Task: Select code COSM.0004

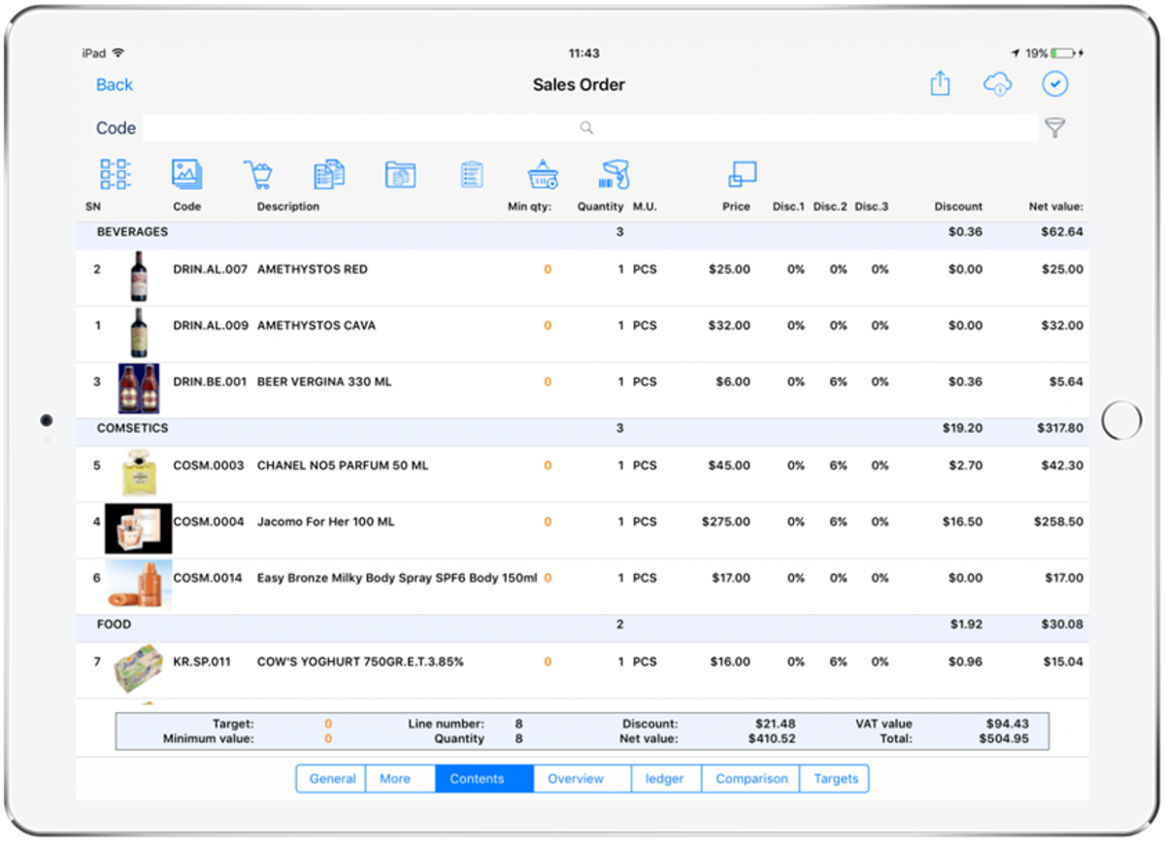Action: (209, 522)
